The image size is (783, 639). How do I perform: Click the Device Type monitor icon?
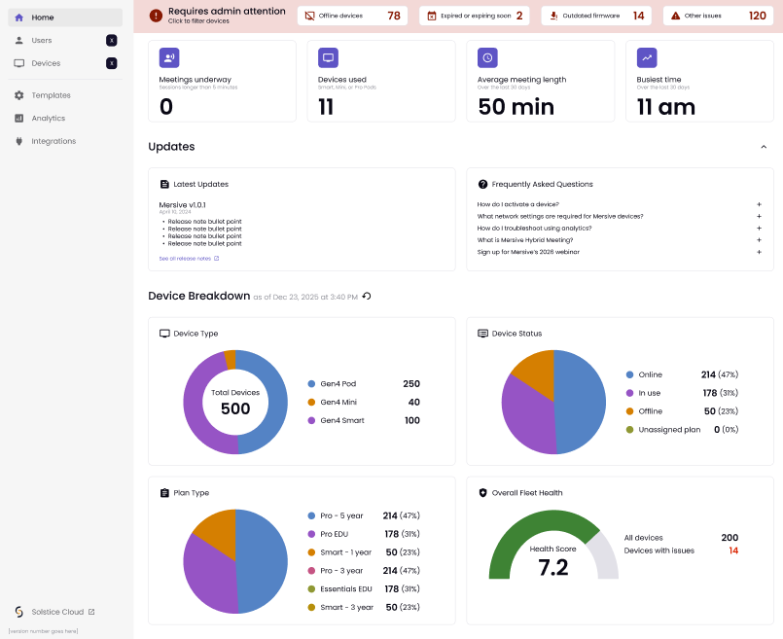coord(164,334)
